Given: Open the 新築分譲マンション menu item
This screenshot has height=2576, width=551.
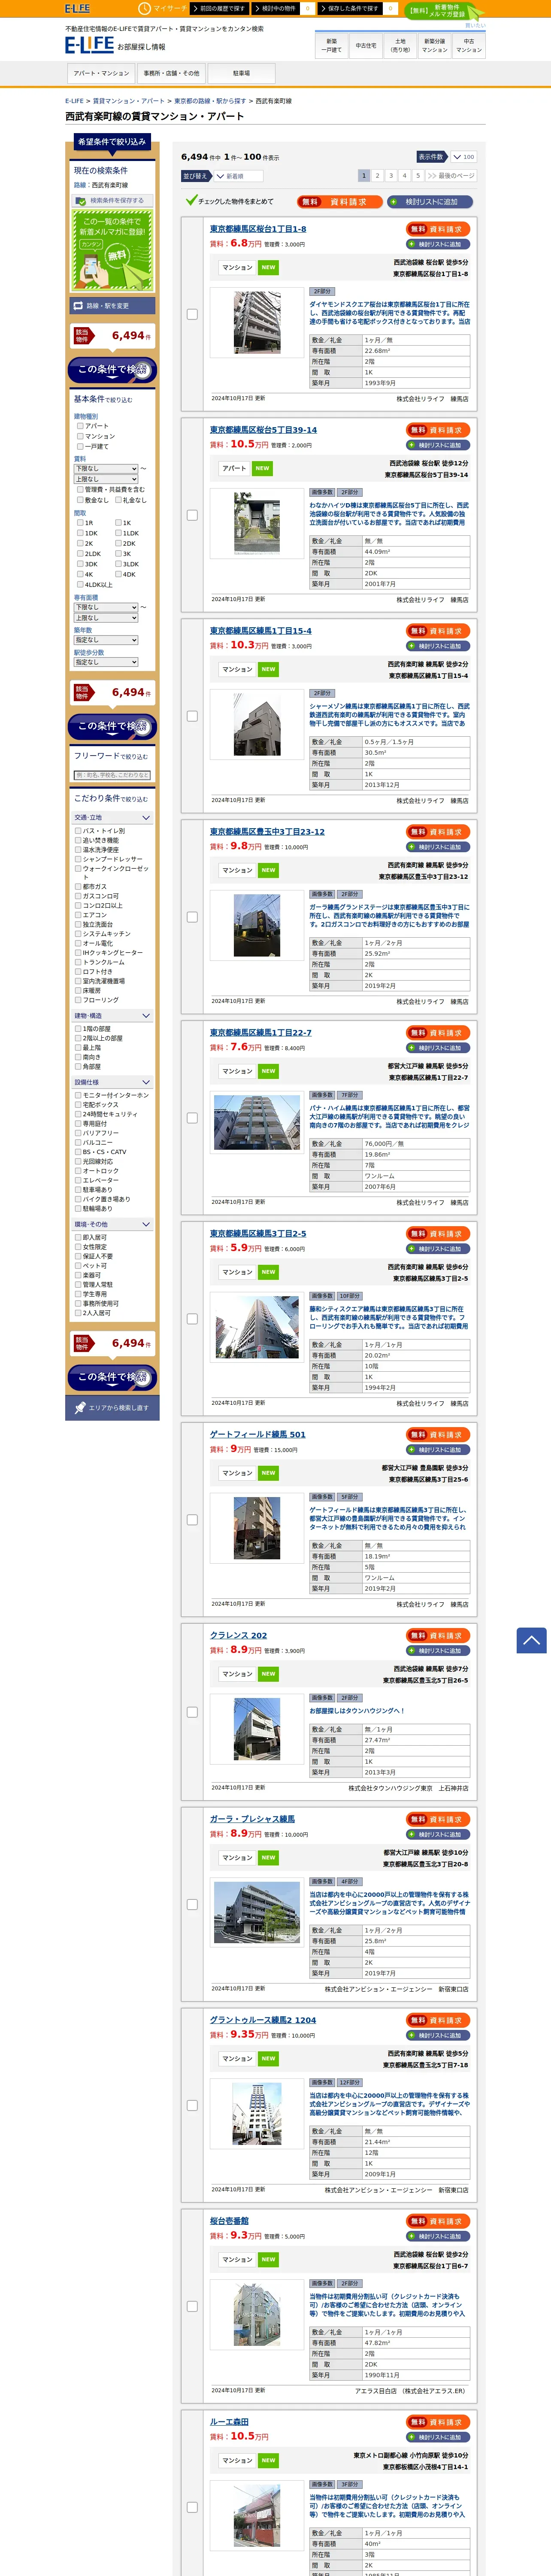Looking at the screenshot, I should pos(435,45).
